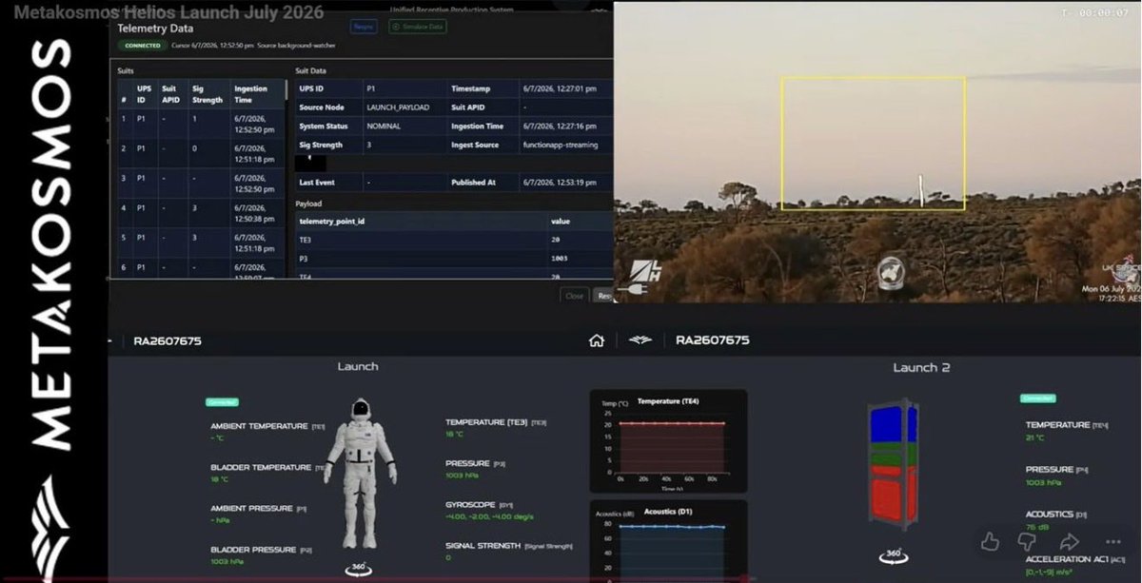Click the AMBIENT PRESSURE reading
The width and height of the screenshot is (1142, 583).
[258, 514]
